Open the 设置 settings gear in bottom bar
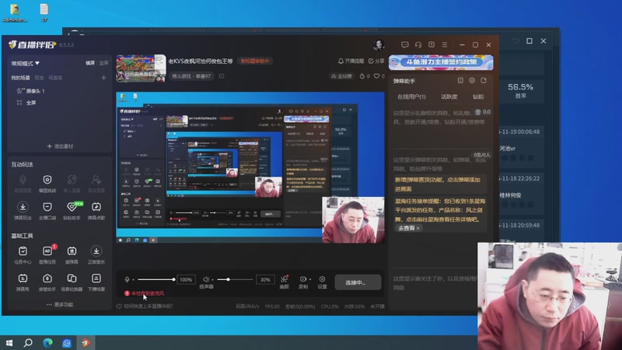This screenshot has width=622, height=350. coord(322,282)
